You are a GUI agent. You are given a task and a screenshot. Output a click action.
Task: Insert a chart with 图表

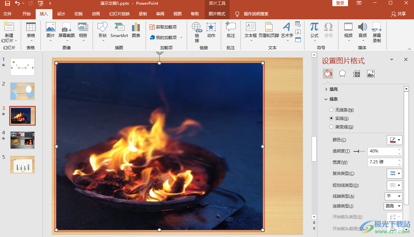click(x=136, y=31)
